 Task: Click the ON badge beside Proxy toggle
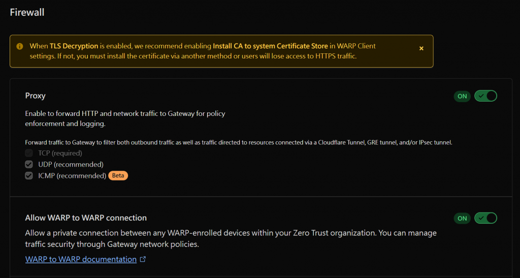[x=462, y=96]
